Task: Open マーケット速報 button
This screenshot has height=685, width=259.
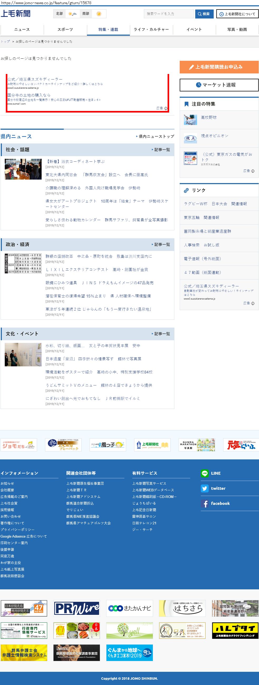Action: click(219, 85)
